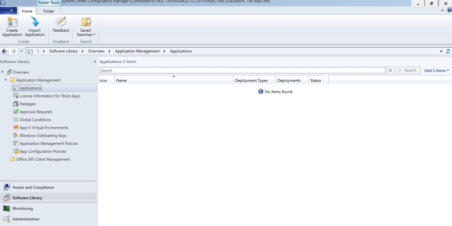Image resolution: width=452 pixels, height=226 pixels.
Task: Switch to the Administration workspace
Action: tap(48, 219)
